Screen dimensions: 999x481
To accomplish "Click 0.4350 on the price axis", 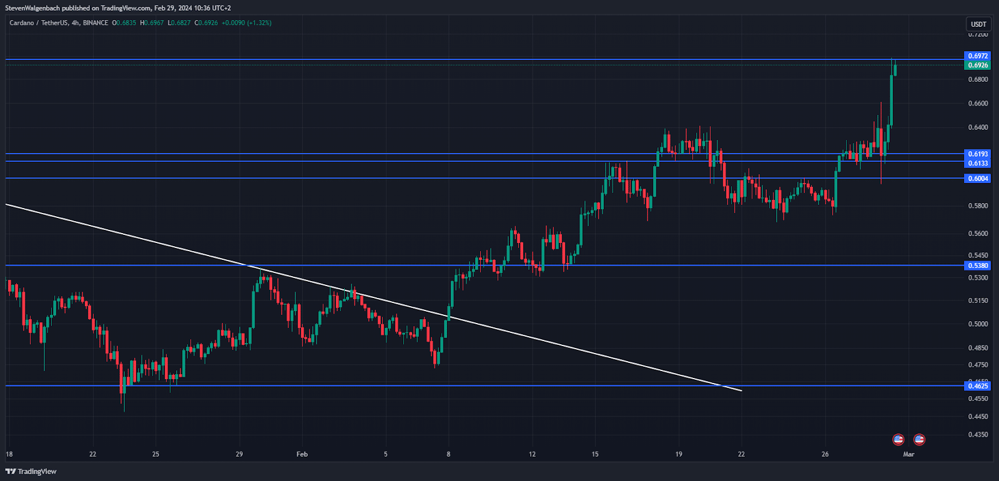I will (978, 434).
